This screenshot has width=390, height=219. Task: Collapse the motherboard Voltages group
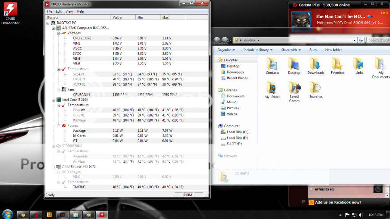59,33
